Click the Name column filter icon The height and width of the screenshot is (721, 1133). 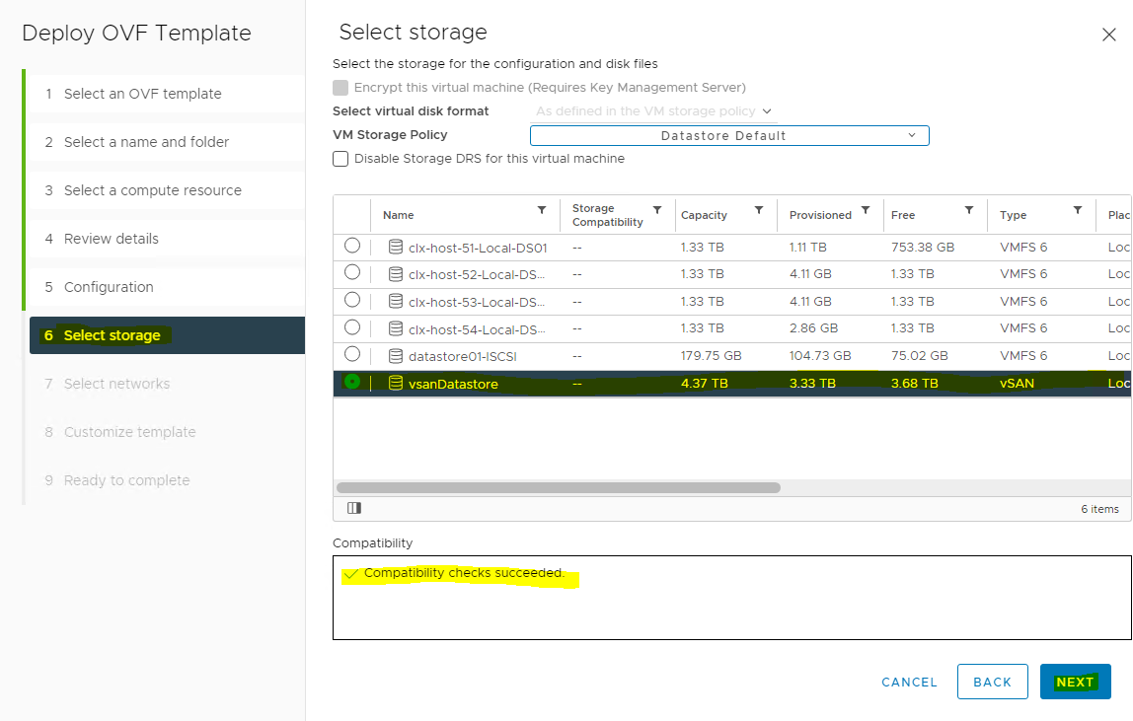(541, 210)
